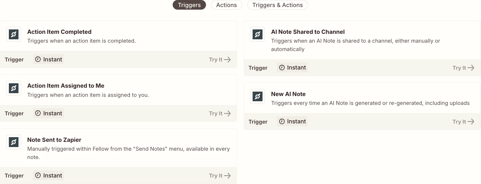The height and width of the screenshot is (184, 481).
Task: Click Instant badge under Action Item Assigned to Me
Action: point(48,113)
